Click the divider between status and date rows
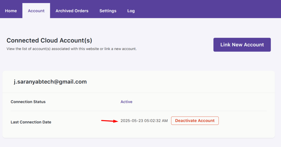The image size is (281, 147). tap(139, 111)
